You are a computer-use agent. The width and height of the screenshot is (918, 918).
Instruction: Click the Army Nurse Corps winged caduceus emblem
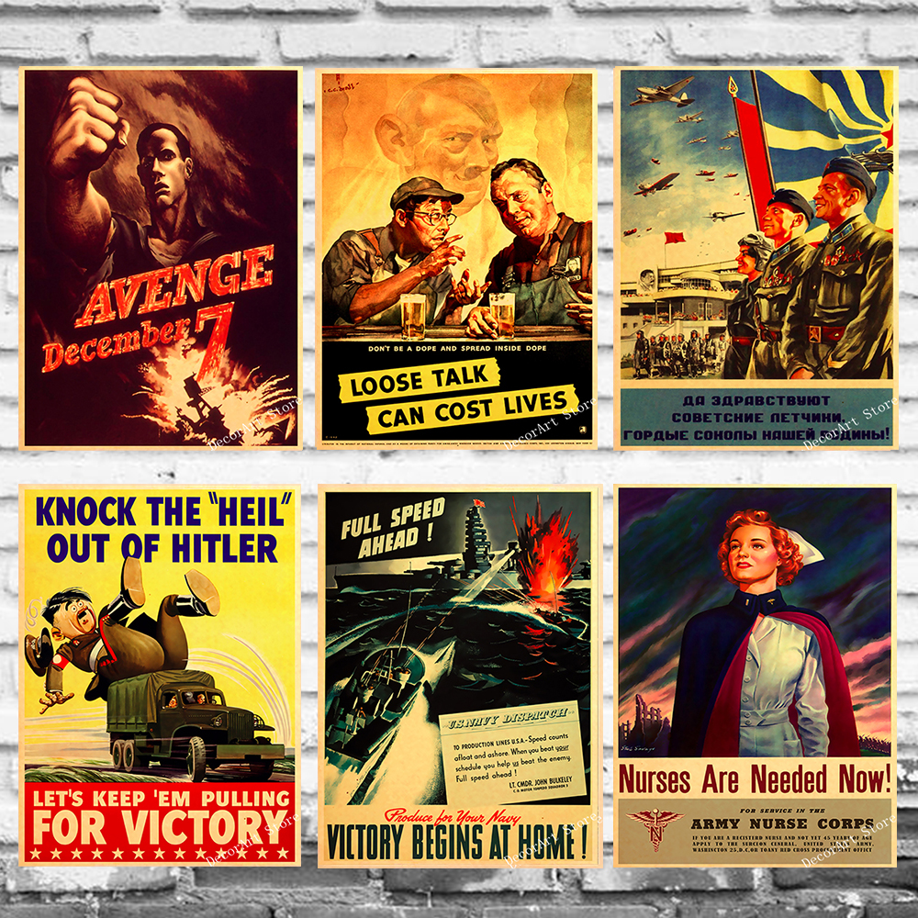[655, 828]
